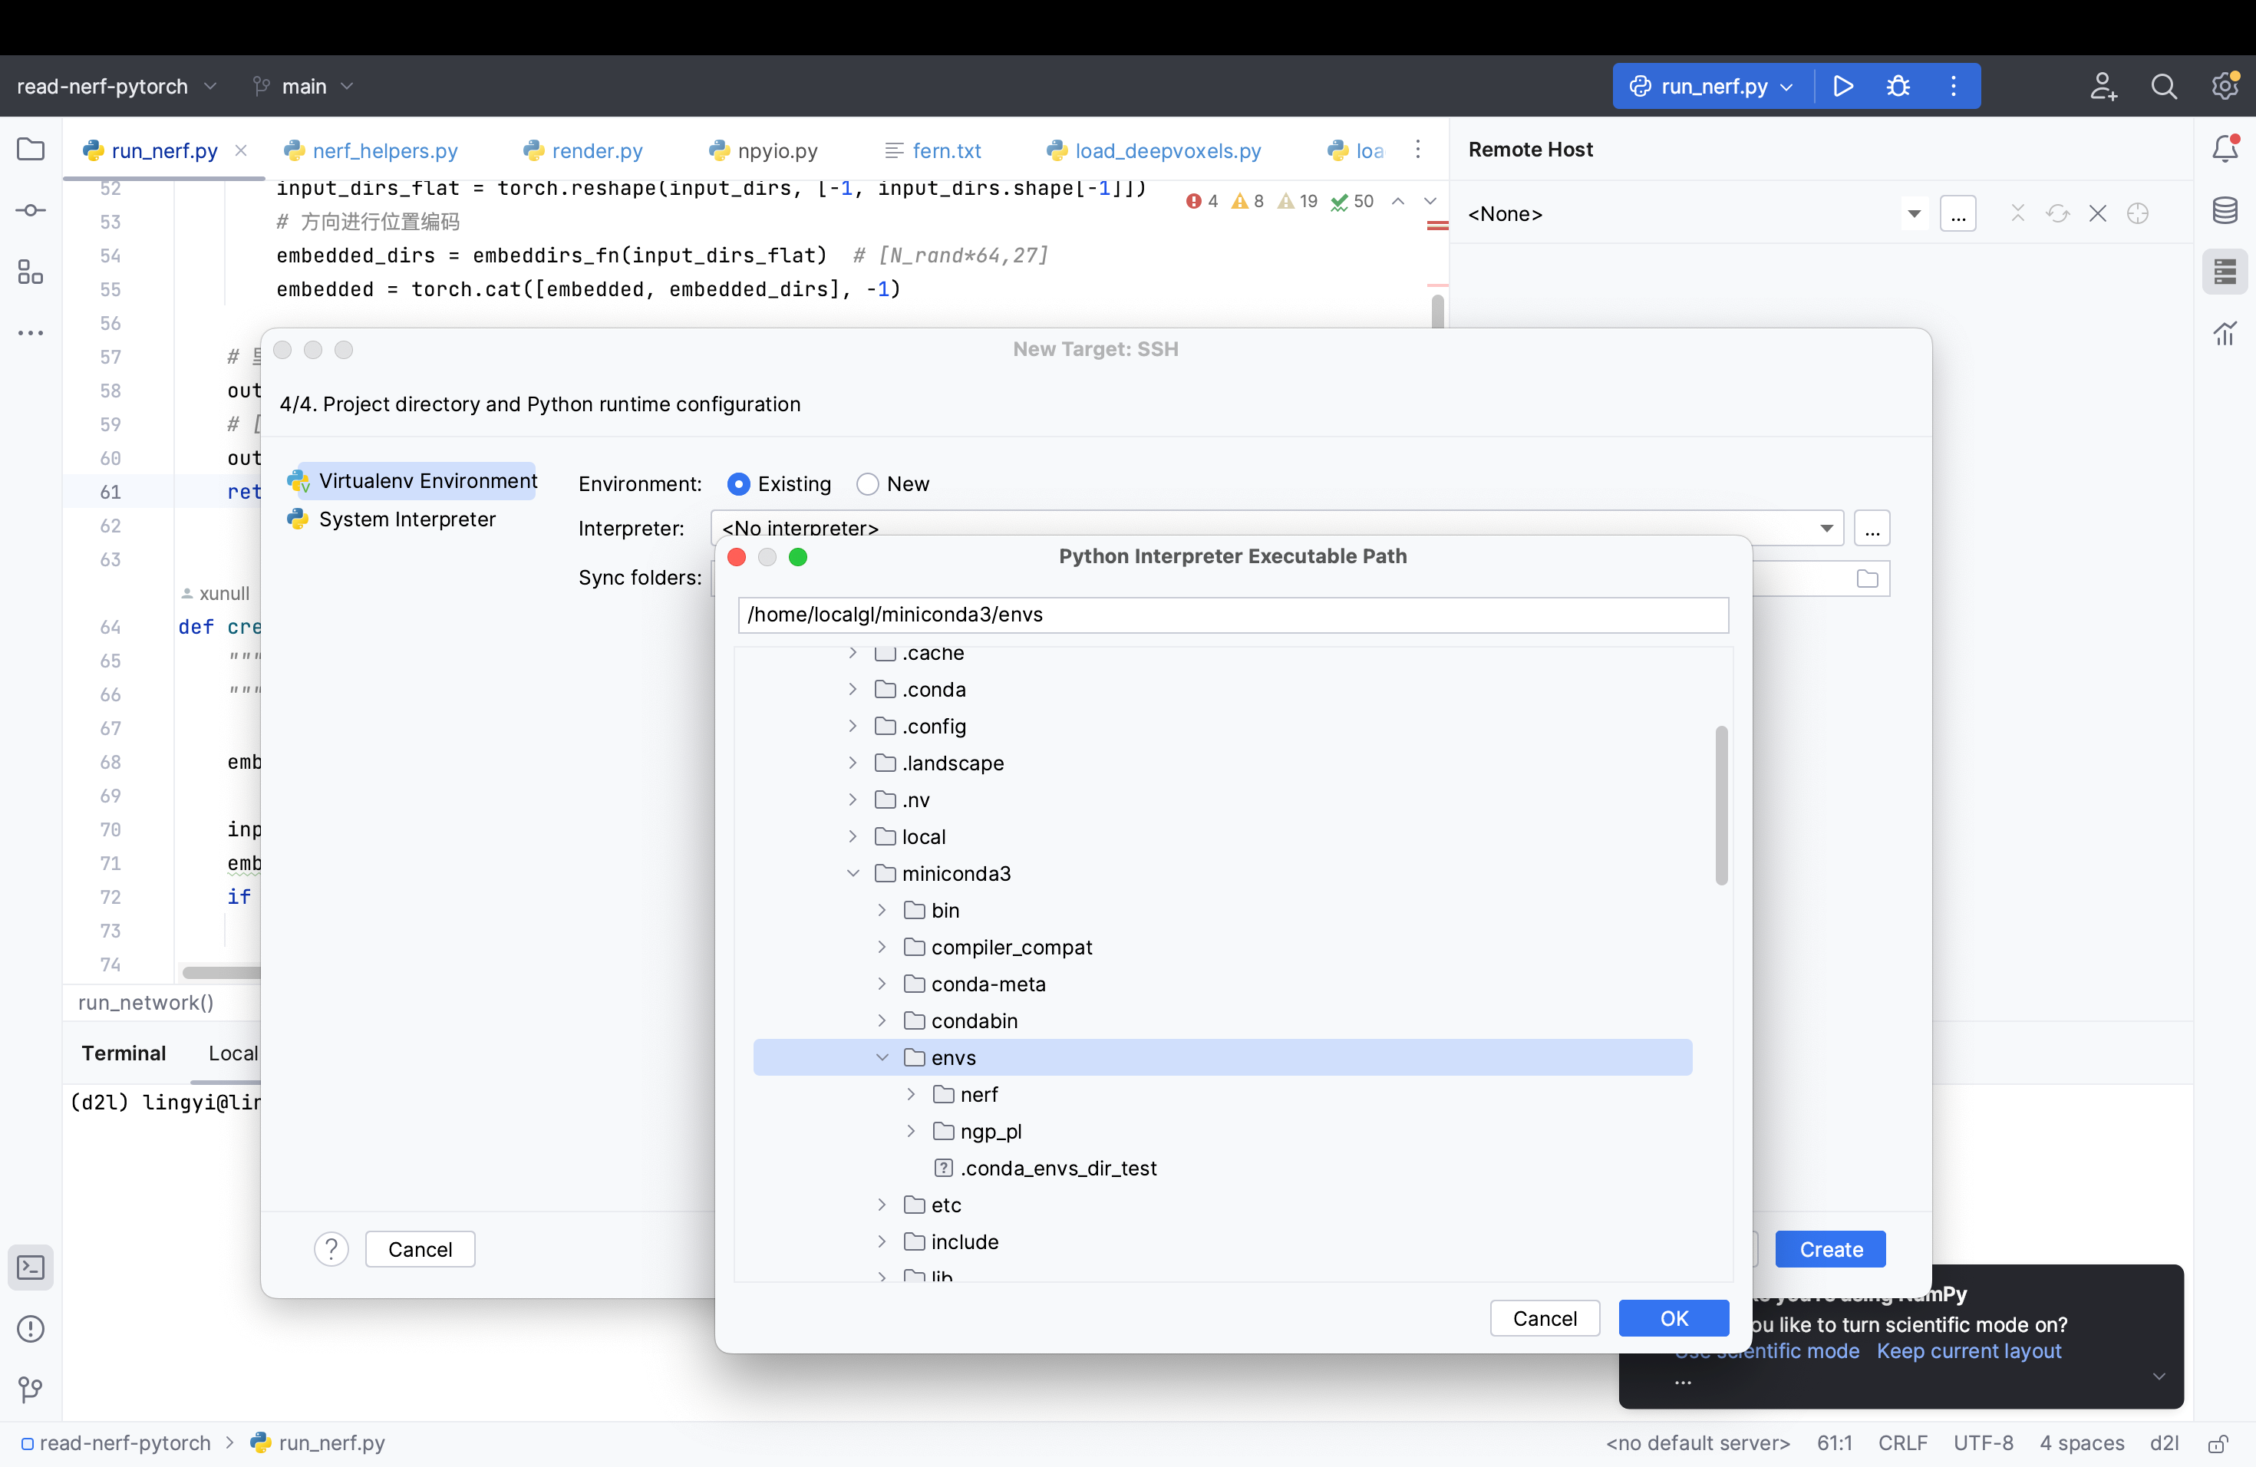Open the Project folder sidebar icon
Viewport: 2256px width, 1467px height.
31,149
